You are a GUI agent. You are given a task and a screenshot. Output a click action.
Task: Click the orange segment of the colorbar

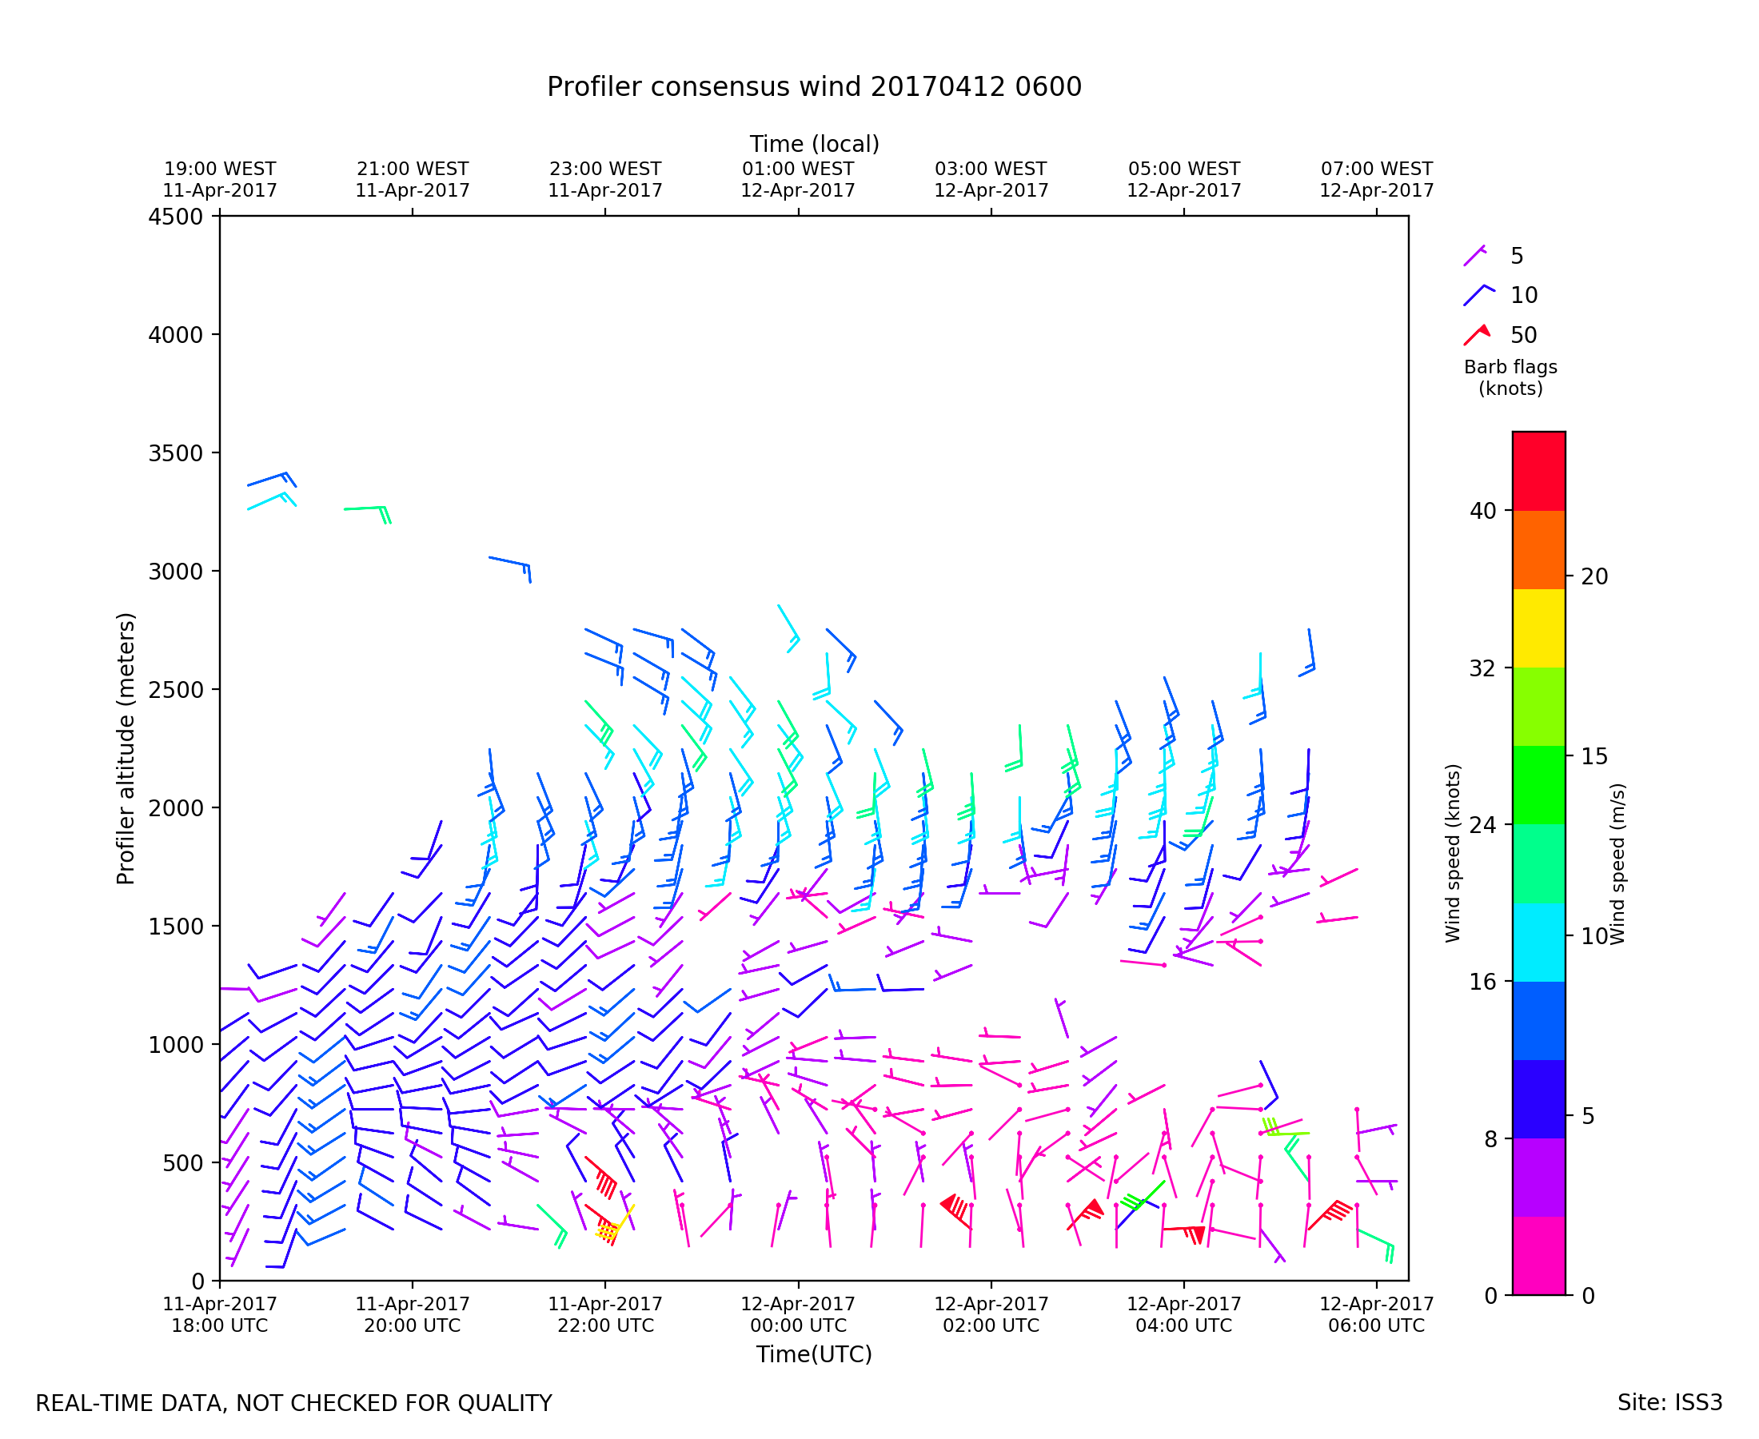1538,549
